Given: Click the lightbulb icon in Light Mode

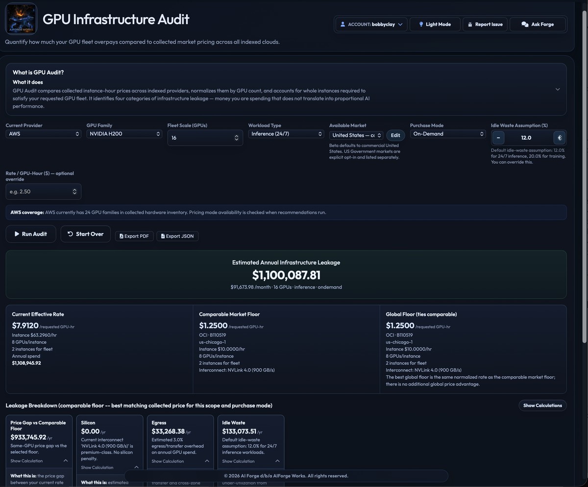Looking at the screenshot, I should (x=420, y=24).
